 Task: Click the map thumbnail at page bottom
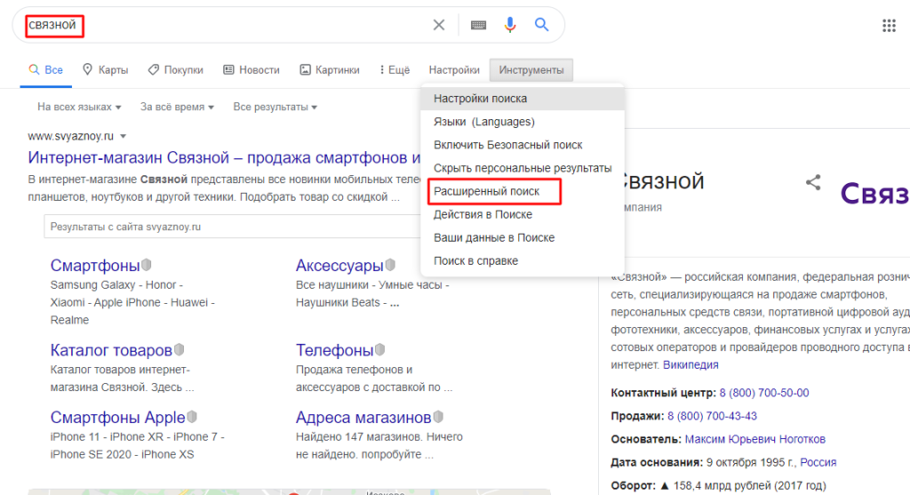(289, 491)
